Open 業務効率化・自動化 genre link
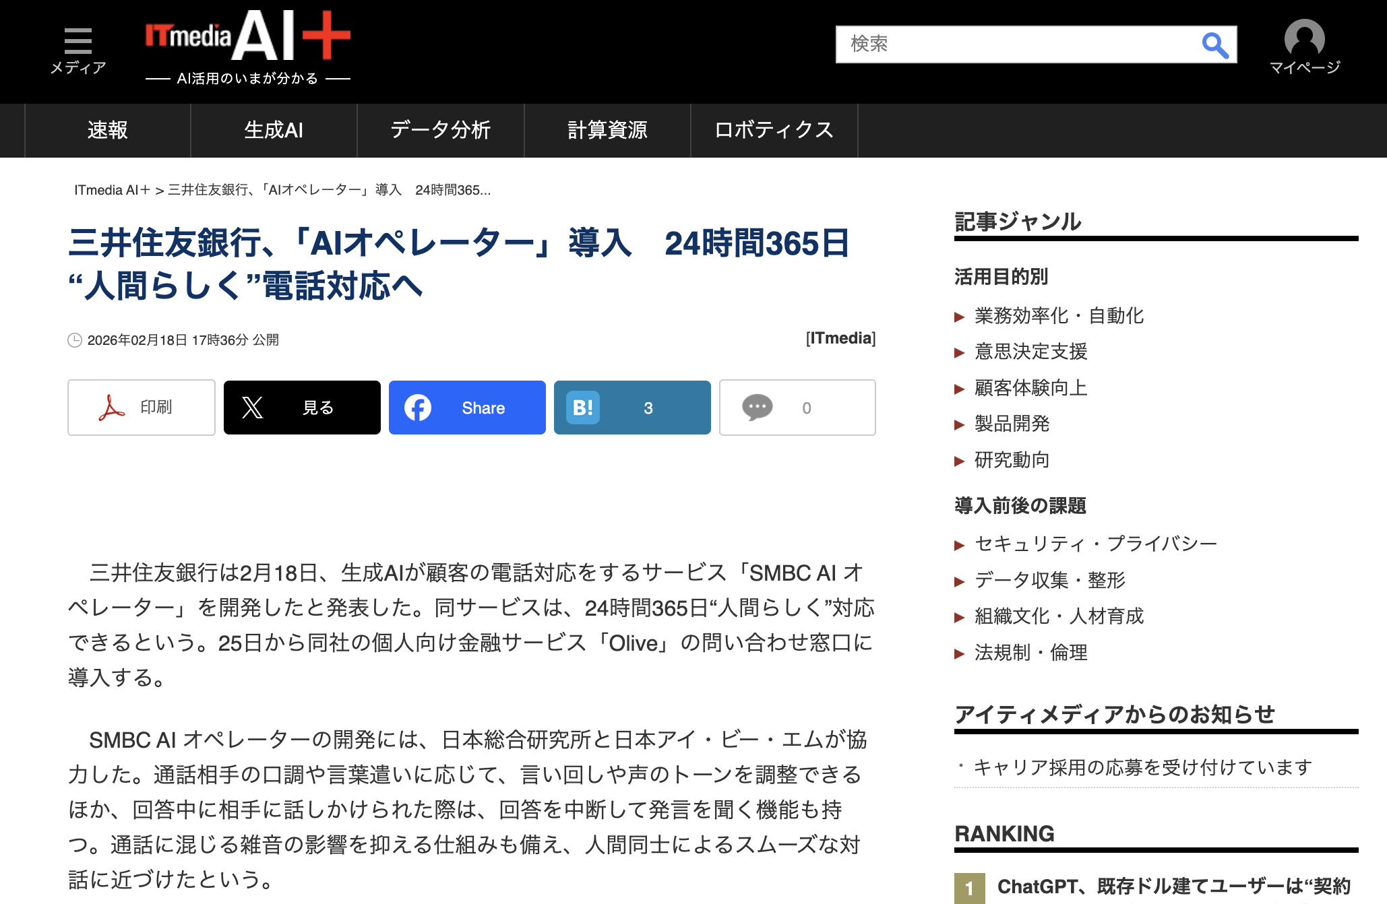The image size is (1387, 904). tap(1059, 316)
